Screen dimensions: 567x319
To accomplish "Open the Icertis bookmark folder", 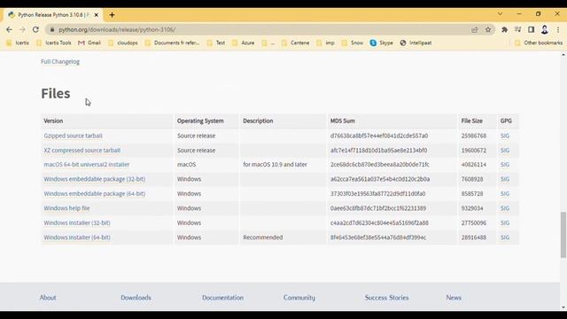I will [18, 43].
